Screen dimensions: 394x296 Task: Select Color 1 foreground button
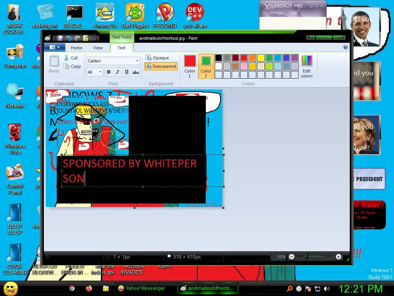point(190,66)
